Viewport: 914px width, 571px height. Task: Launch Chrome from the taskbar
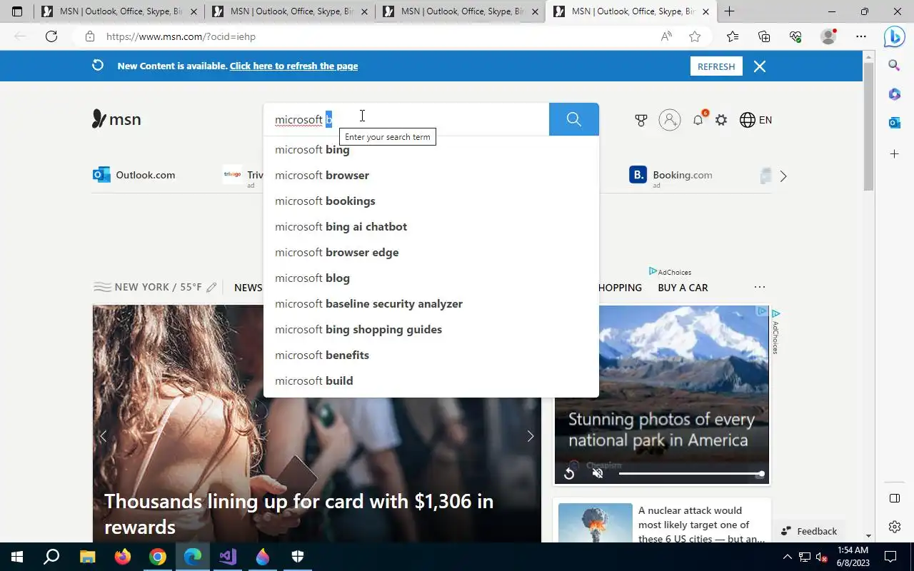coord(158,557)
